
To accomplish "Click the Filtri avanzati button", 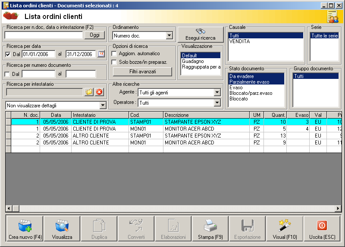I will 142,72.
